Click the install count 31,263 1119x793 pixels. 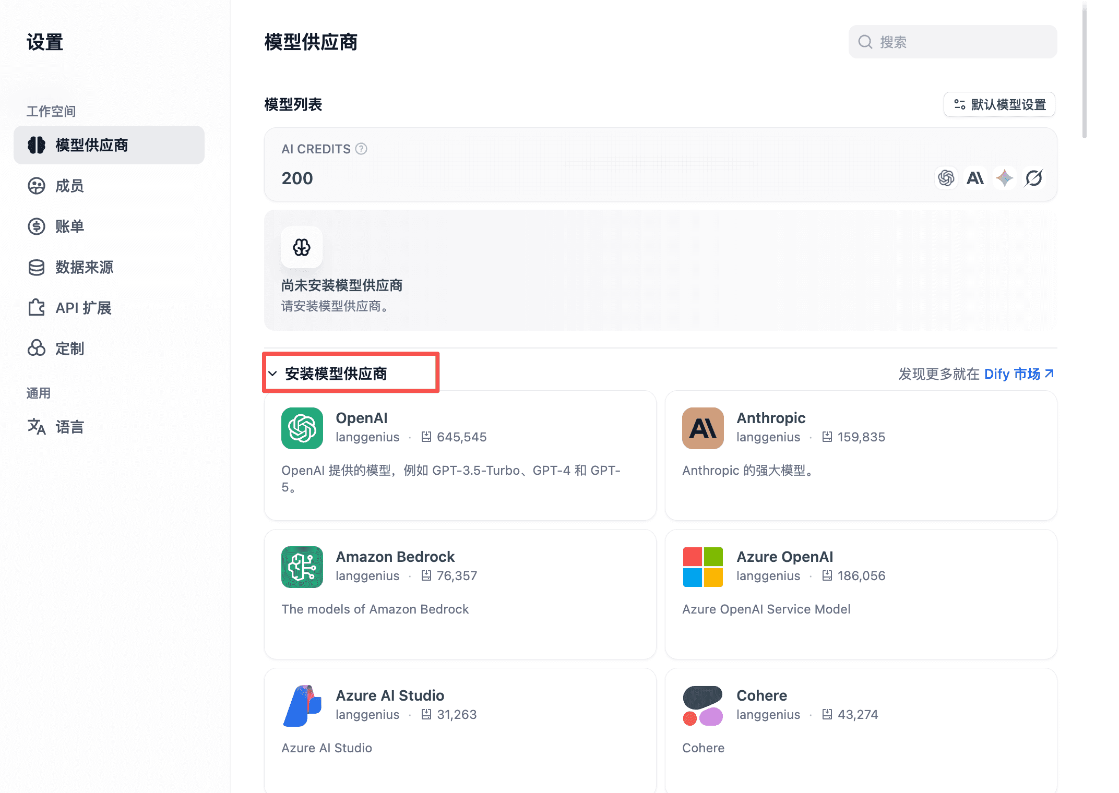[457, 714]
